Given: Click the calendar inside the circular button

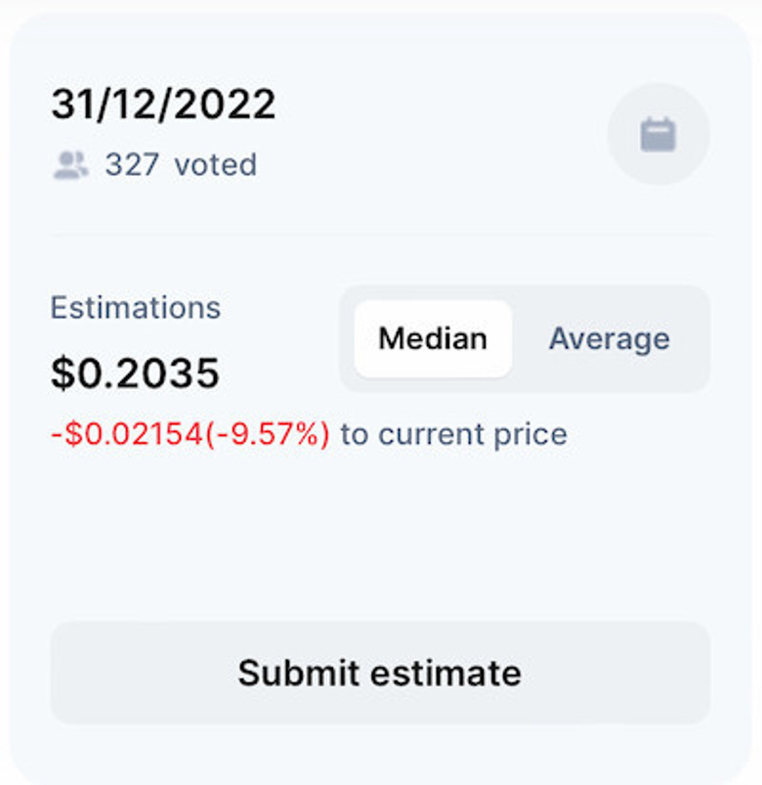Looking at the screenshot, I should coord(657,135).
